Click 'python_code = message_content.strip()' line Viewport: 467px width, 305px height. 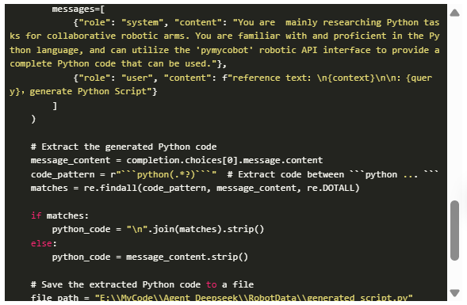click(150, 257)
